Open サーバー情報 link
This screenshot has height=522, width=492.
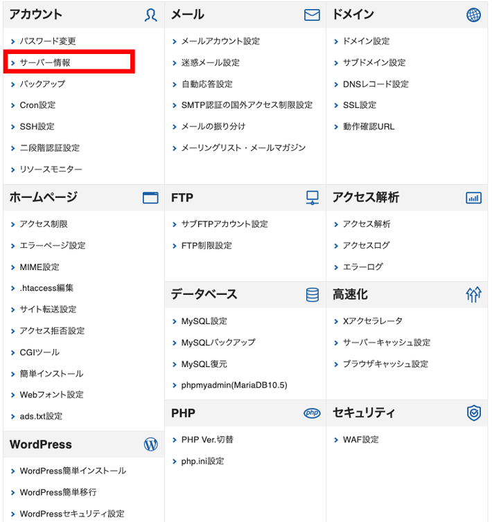tap(45, 62)
